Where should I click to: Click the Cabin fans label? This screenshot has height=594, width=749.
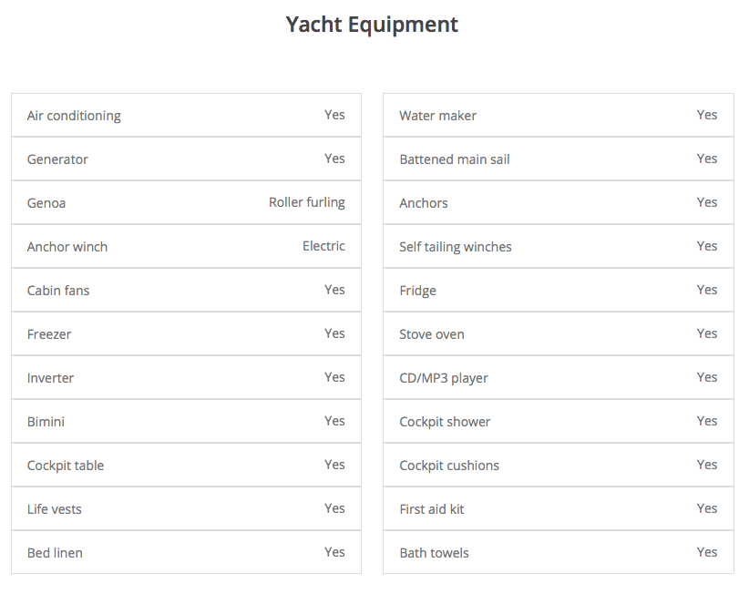pyautogui.click(x=58, y=291)
